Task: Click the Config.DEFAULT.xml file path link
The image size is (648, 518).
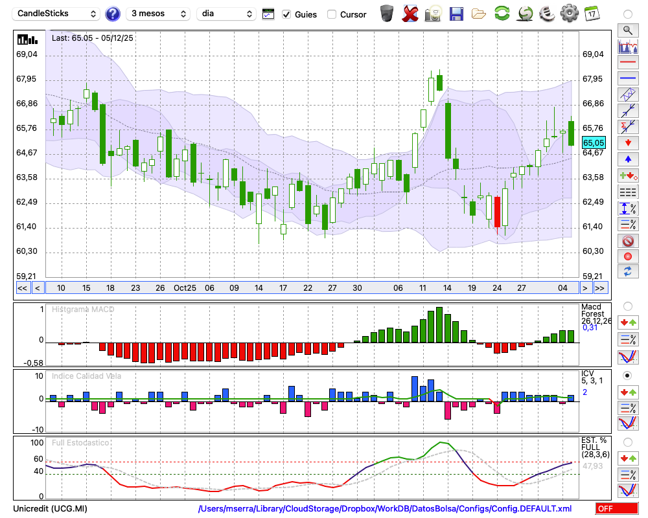Action: pyautogui.click(x=384, y=509)
